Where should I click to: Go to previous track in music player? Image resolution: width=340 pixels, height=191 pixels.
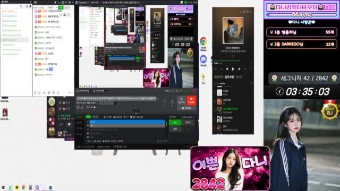tap(227, 69)
